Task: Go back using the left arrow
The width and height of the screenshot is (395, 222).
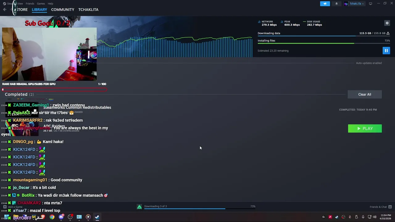Action: coord(5,10)
